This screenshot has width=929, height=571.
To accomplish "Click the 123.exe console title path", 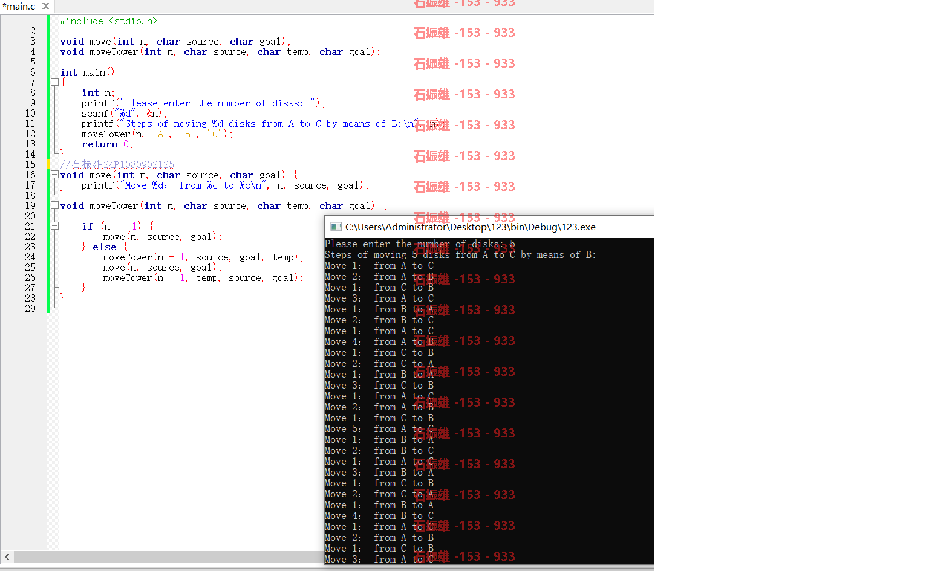I will pyautogui.click(x=470, y=227).
